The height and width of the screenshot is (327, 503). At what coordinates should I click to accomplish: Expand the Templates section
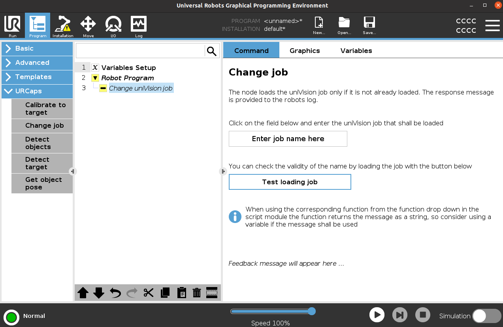click(37, 77)
